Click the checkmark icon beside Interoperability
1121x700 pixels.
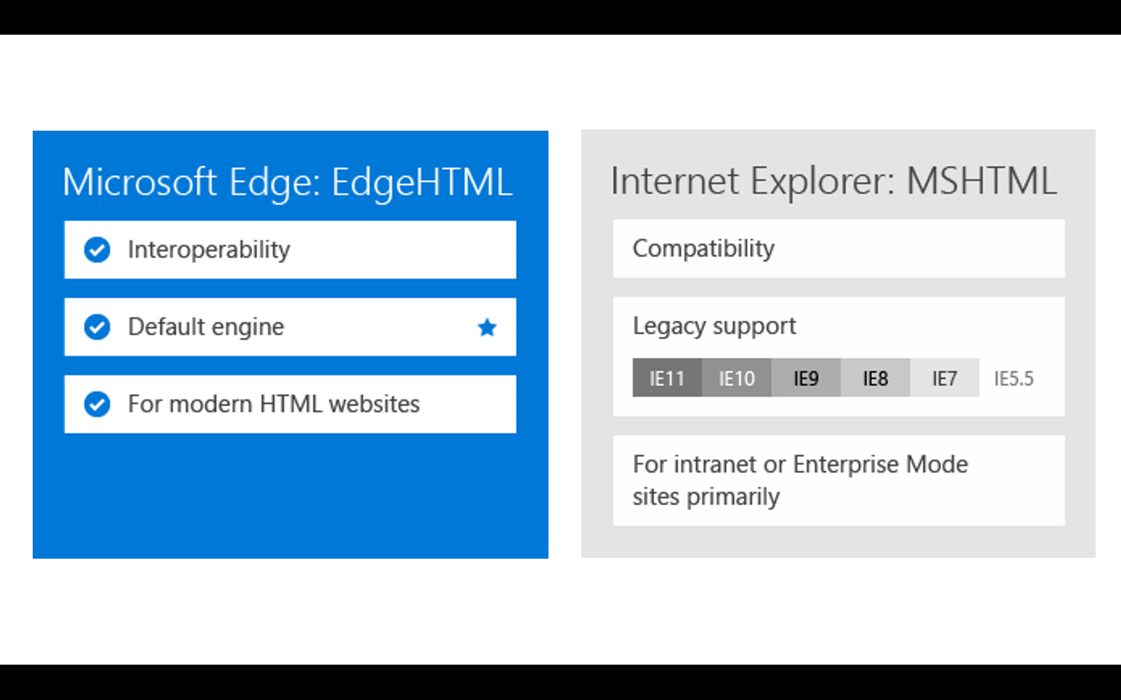tap(97, 250)
